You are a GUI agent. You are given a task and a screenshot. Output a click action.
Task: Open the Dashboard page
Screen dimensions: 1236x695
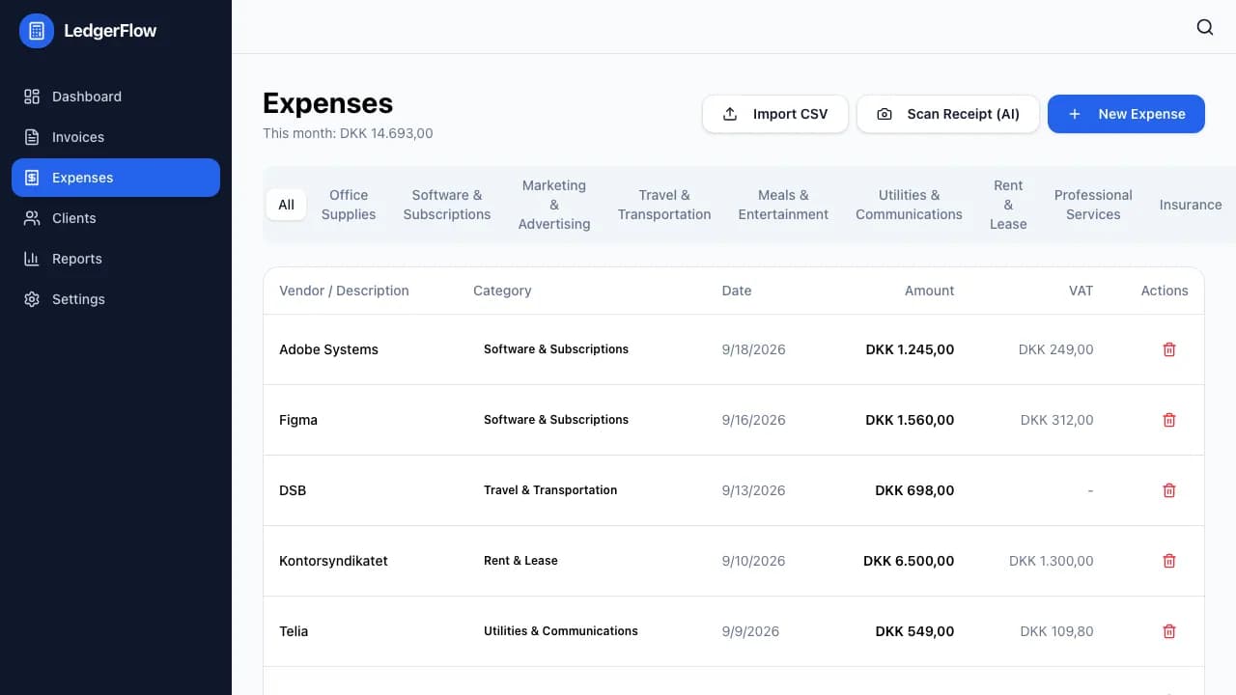[x=116, y=97]
